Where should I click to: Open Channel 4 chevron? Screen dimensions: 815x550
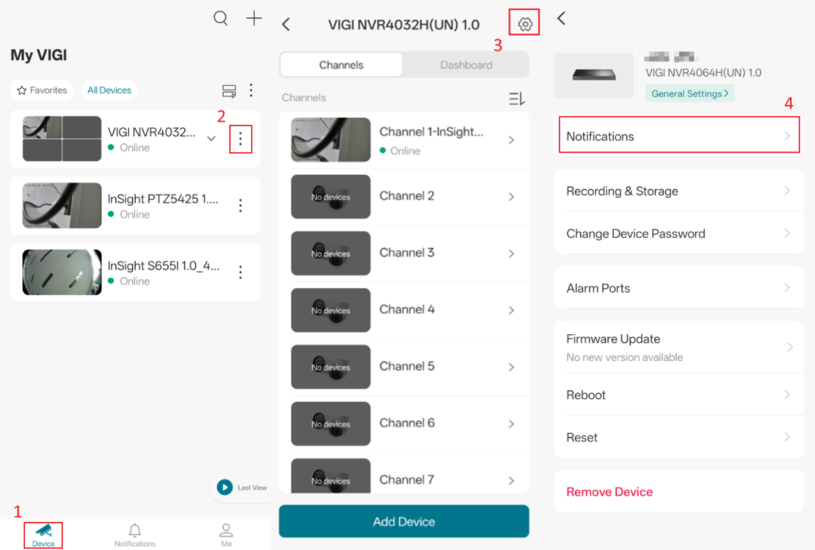point(511,311)
